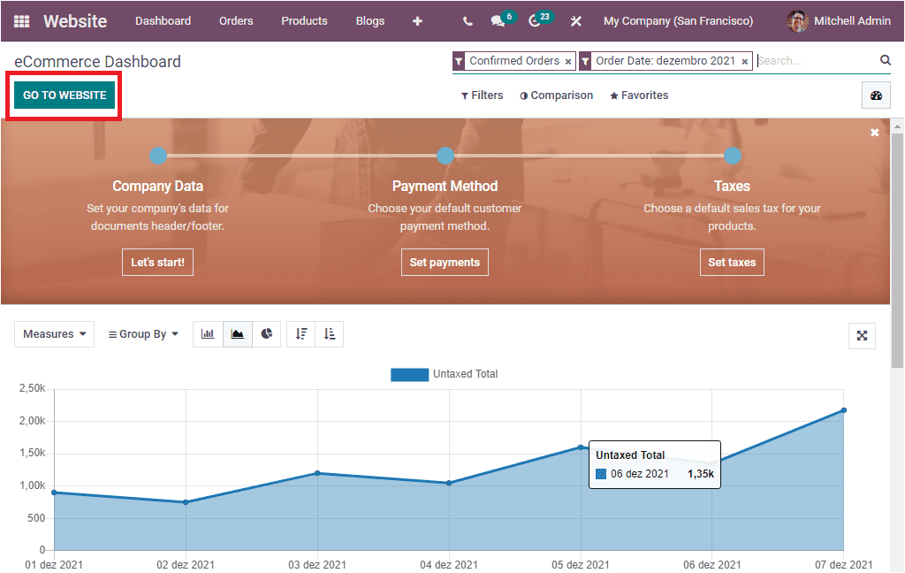Open the Group By dropdown
905x573 pixels.
pyautogui.click(x=142, y=333)
